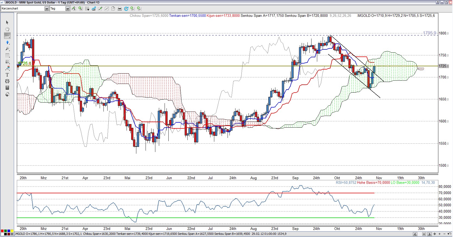The width and height of the screenshot is (453, 237).
Task: Refresh the chart with the blue clock icon
Action: click(126, 9)
